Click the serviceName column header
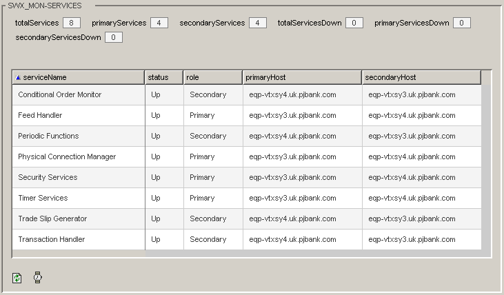Viewport: 504px width, 295px height. tap(78, 78)
